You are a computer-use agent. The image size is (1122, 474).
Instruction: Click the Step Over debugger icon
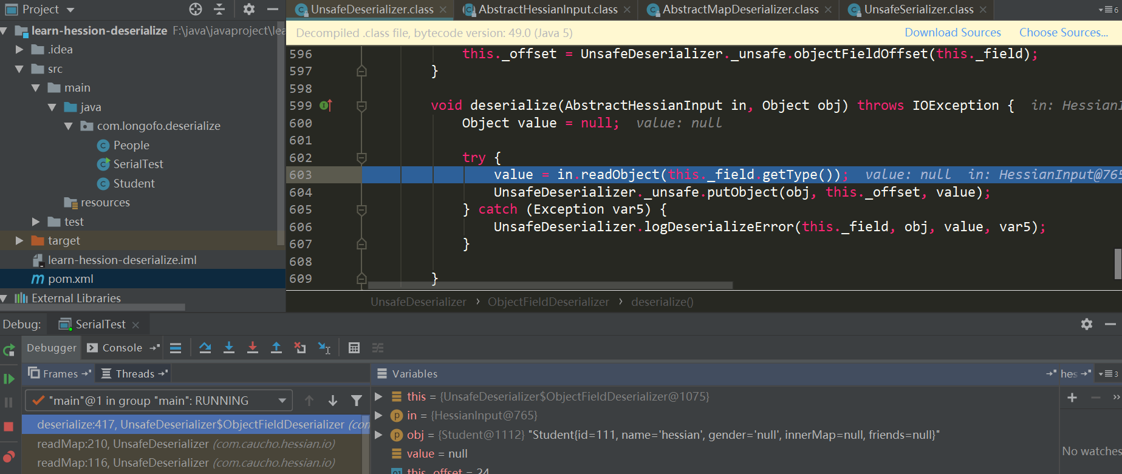(x=205, y=348)
